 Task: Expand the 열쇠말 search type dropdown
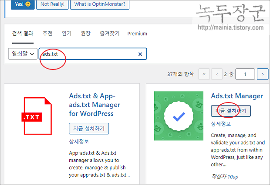tap(23, 54)
